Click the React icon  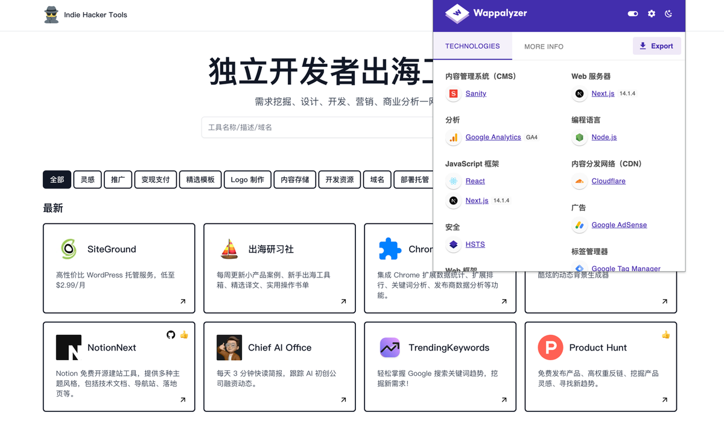453,181
